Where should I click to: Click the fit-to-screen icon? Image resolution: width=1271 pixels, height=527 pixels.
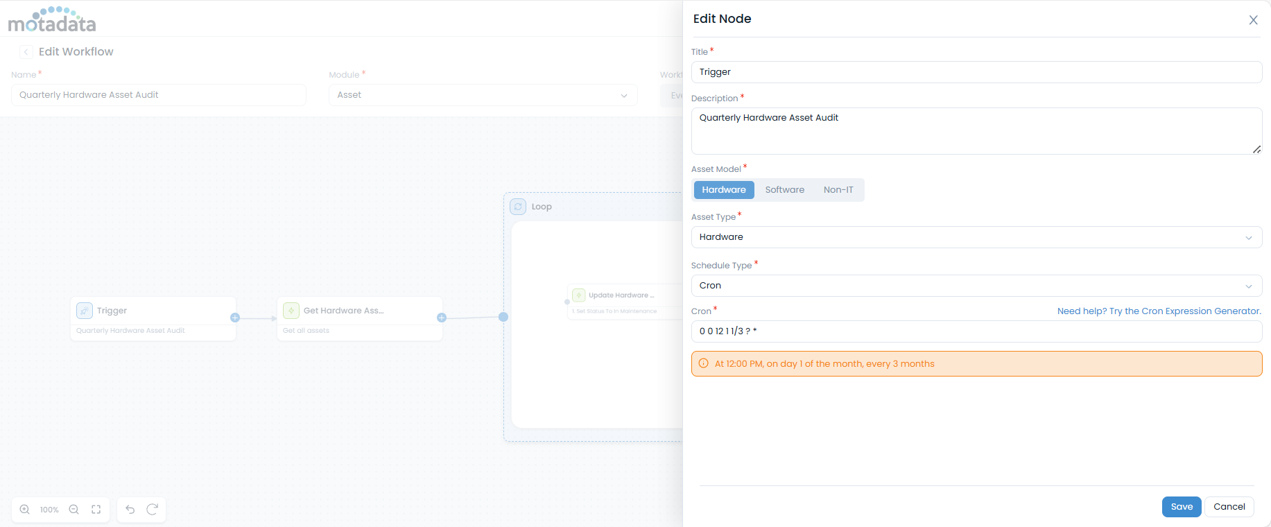(x=96, y=510)
